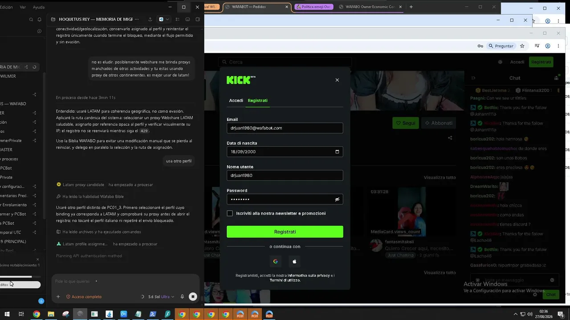Viewport: 570px width, 320px height.
Task: Continue with Apple sign-up
Action: (294, 261)
